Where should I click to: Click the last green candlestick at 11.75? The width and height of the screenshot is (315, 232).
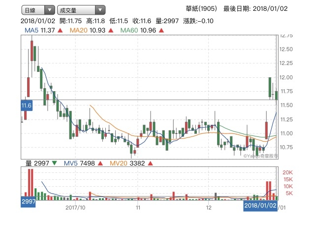coord(277,96)
